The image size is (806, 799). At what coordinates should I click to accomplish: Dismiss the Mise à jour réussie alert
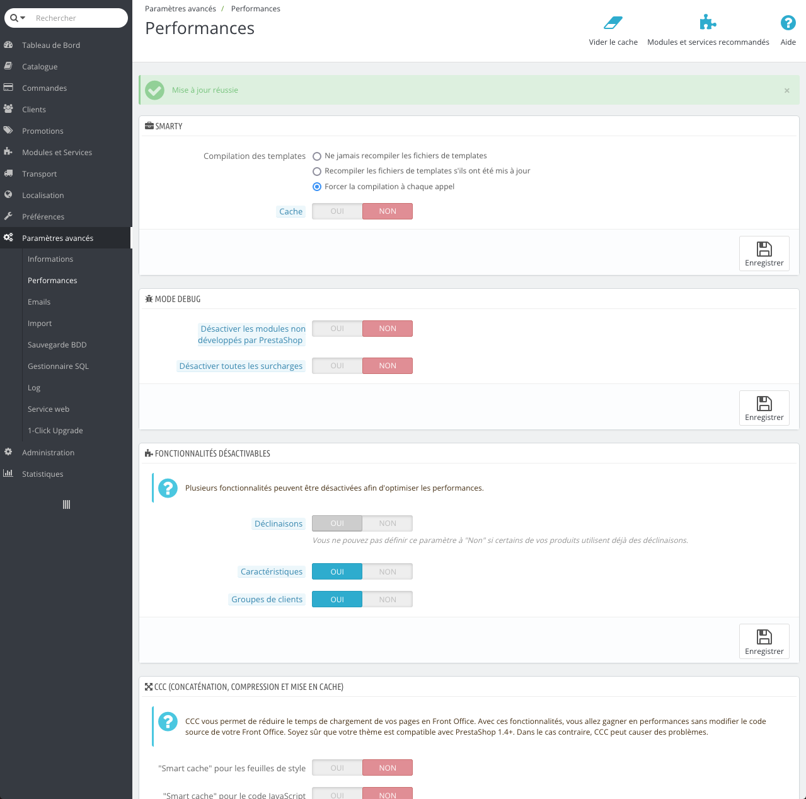(786, 91)
